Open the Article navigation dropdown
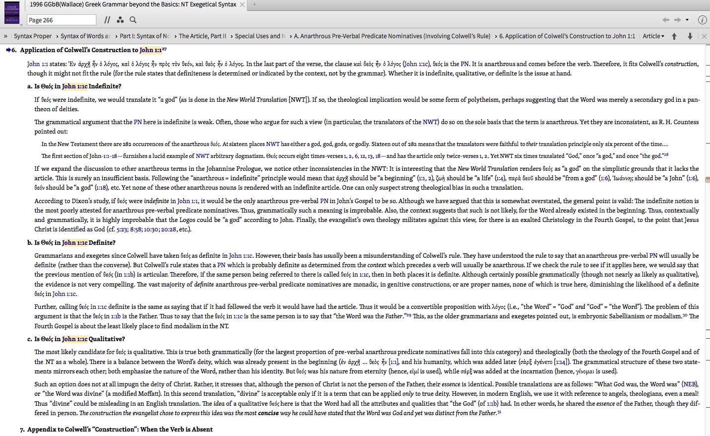The width and height of the screenshot is (710, 436). 653,36
